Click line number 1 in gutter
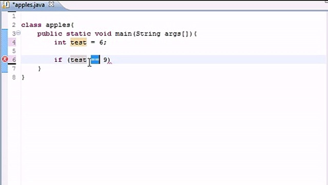328x185 pixels. [14, 16]
